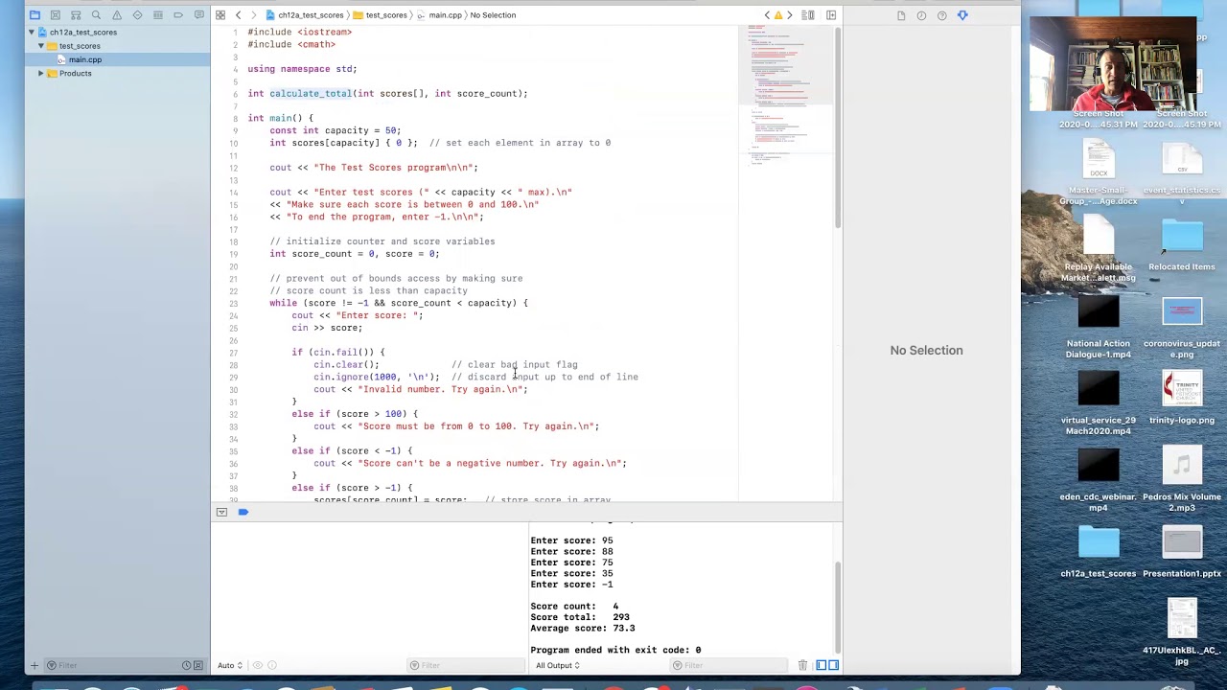Expand the Products folder

coord(41,74)
